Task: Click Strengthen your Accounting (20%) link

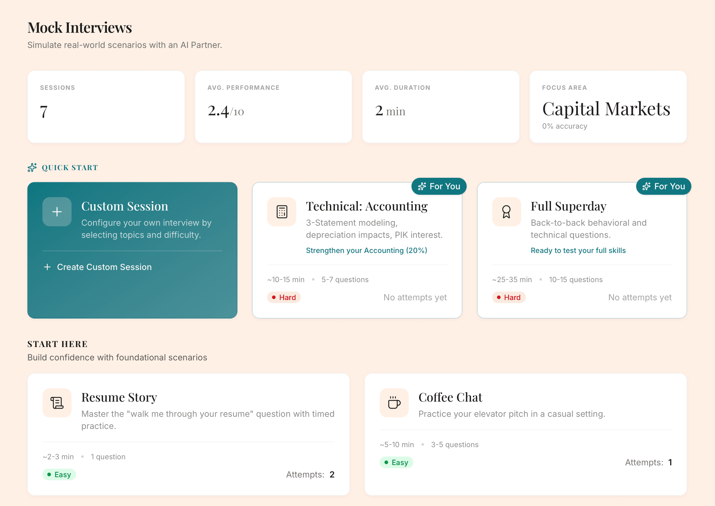Action: click(367, 251)
